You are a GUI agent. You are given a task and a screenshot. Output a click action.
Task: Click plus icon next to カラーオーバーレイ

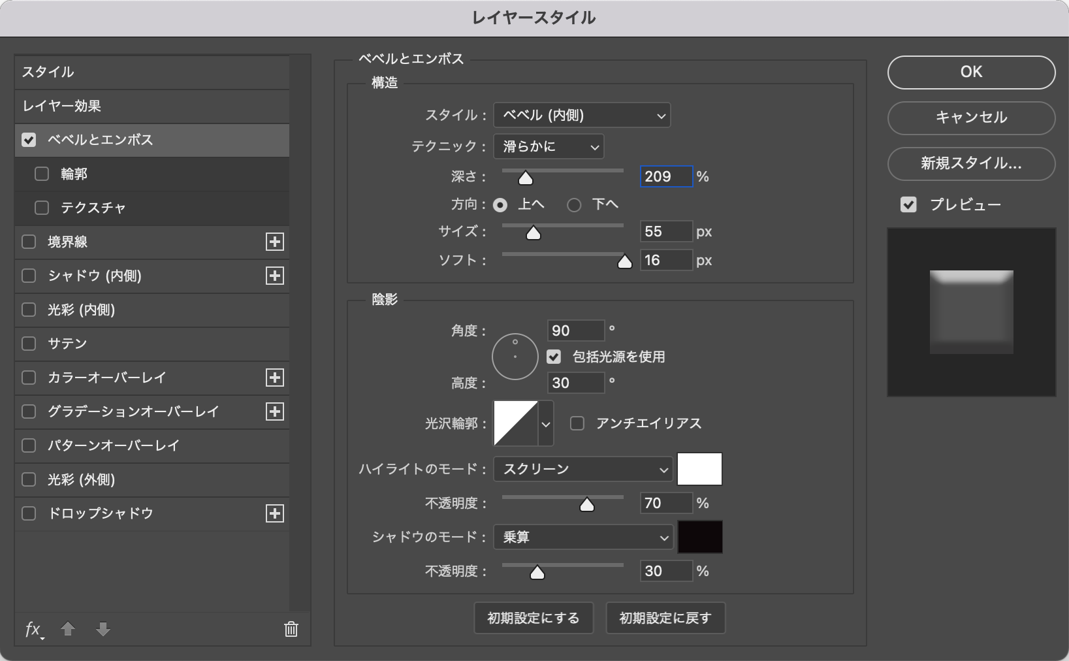coord(275,378)
